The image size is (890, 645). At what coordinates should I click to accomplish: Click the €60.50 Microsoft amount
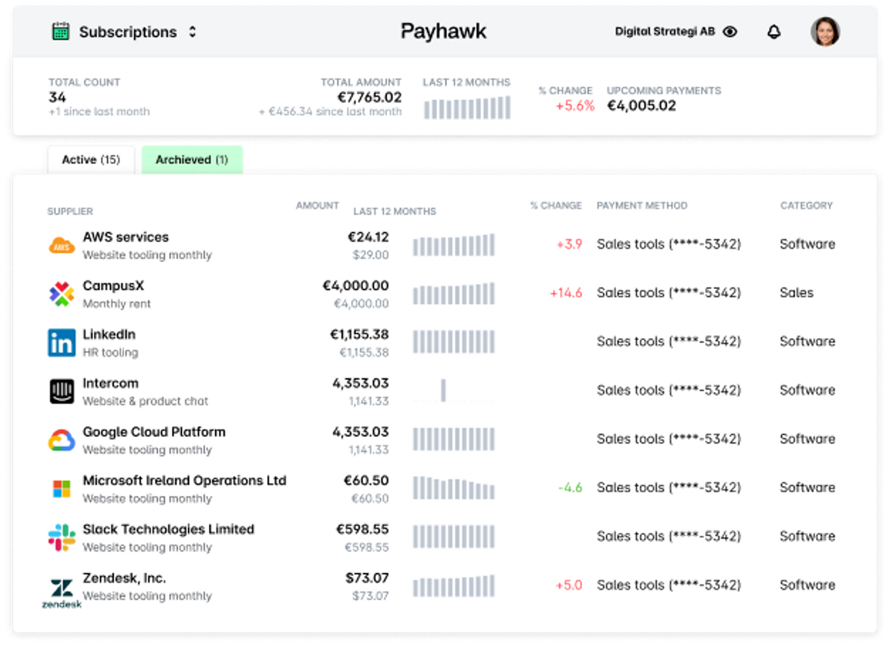(x=366, y=481)
